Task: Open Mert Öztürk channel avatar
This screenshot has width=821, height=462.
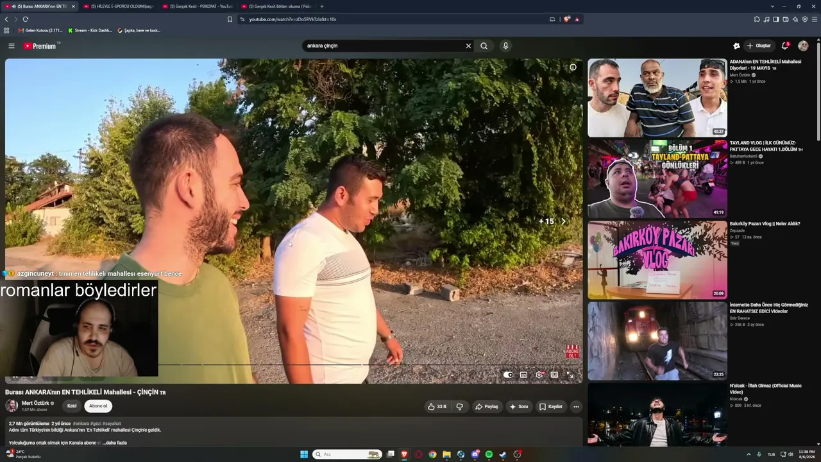Action: click(12, 406)
